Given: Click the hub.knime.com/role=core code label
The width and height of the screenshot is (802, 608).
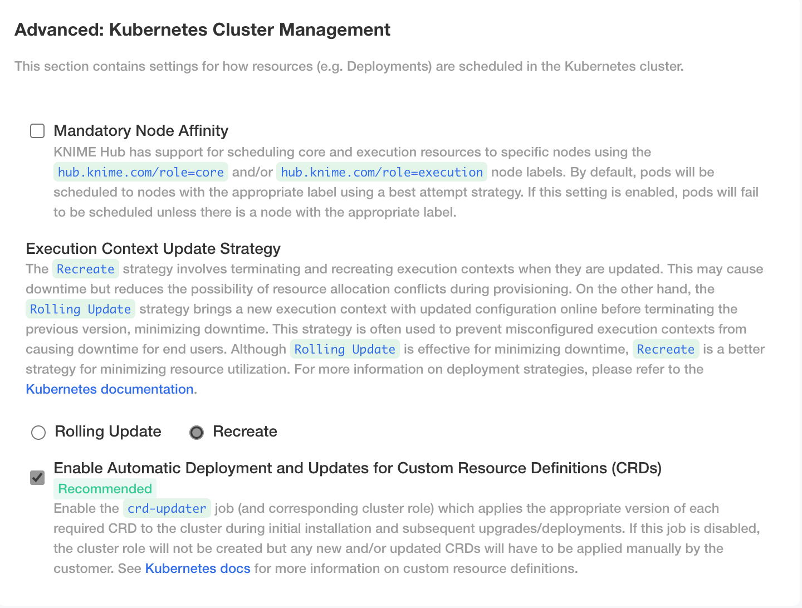Looking at the screenshot, I should tap(141, 172).
